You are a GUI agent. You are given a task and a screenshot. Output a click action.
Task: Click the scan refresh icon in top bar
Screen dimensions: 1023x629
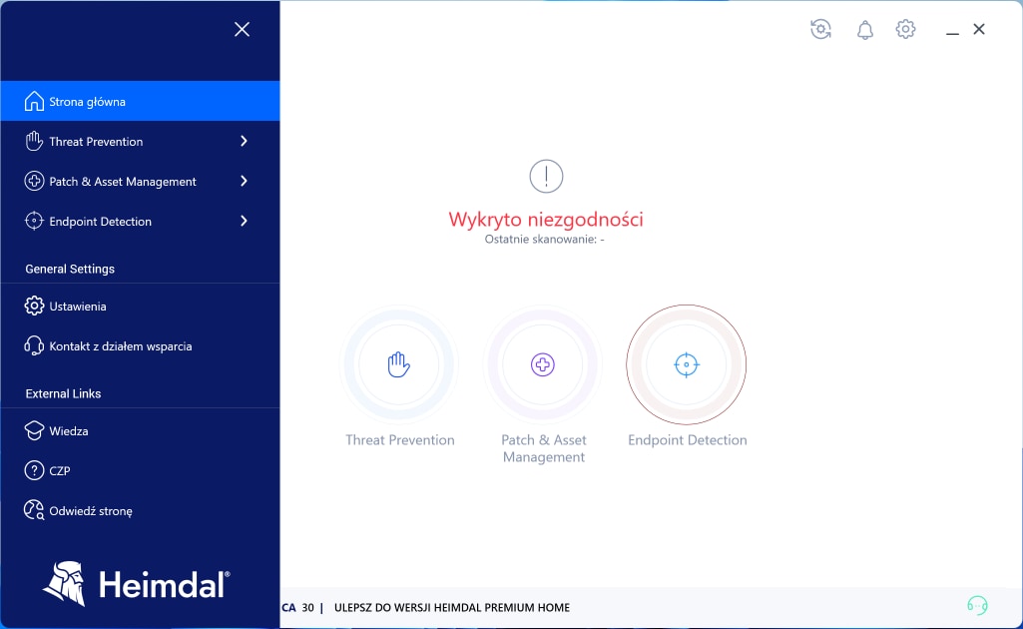tap(820, 29)
